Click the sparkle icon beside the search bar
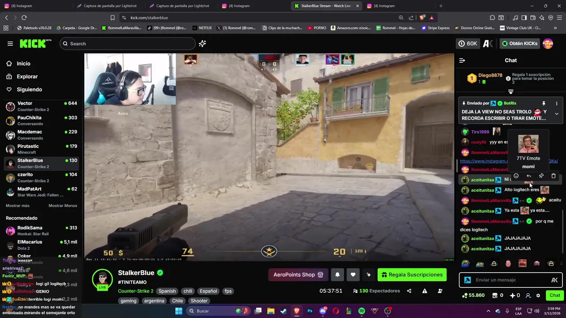 tap(203, 44)
